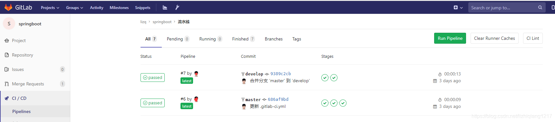Switch to the Branches tab

tap(274, 39)
